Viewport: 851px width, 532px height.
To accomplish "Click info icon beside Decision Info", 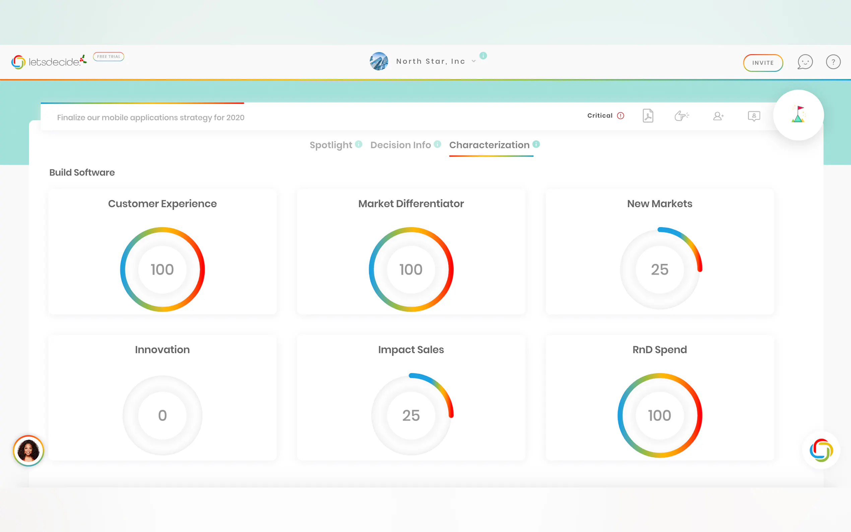I will [x=437, y=144].
